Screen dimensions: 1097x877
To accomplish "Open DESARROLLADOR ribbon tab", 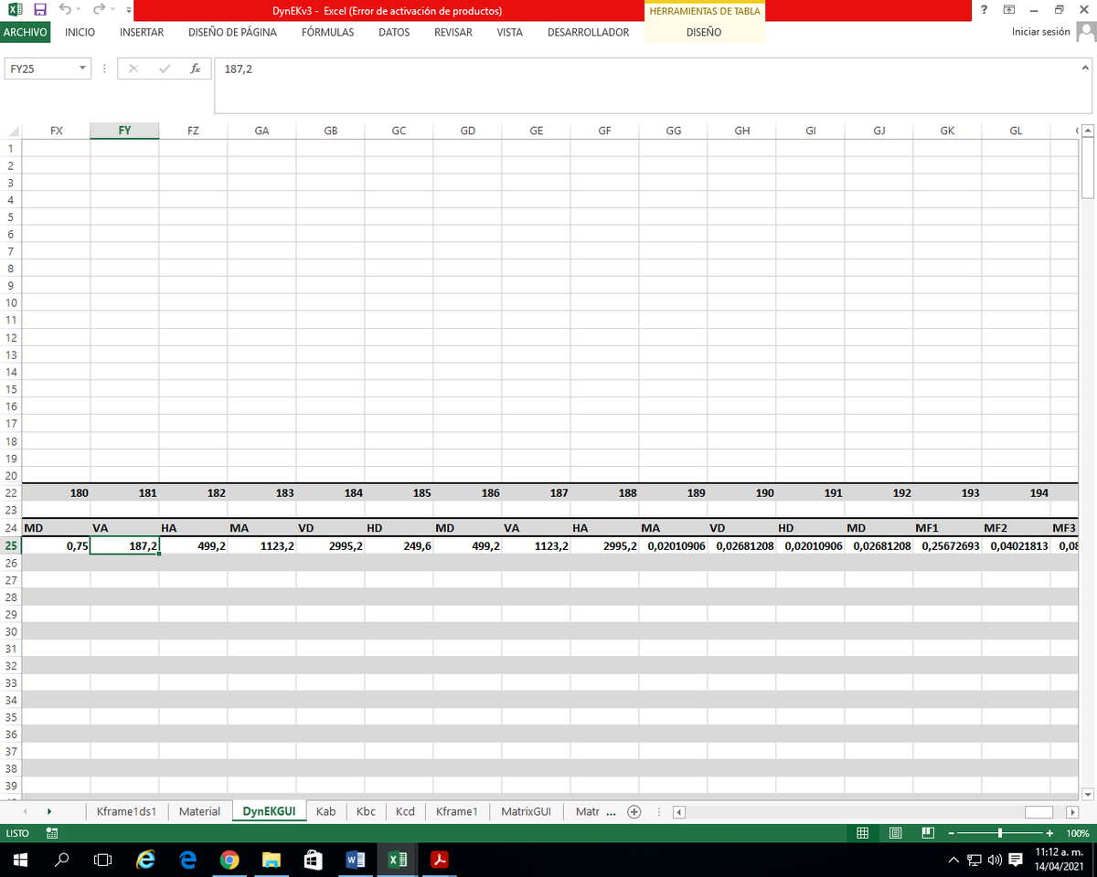I will [588, 32].
